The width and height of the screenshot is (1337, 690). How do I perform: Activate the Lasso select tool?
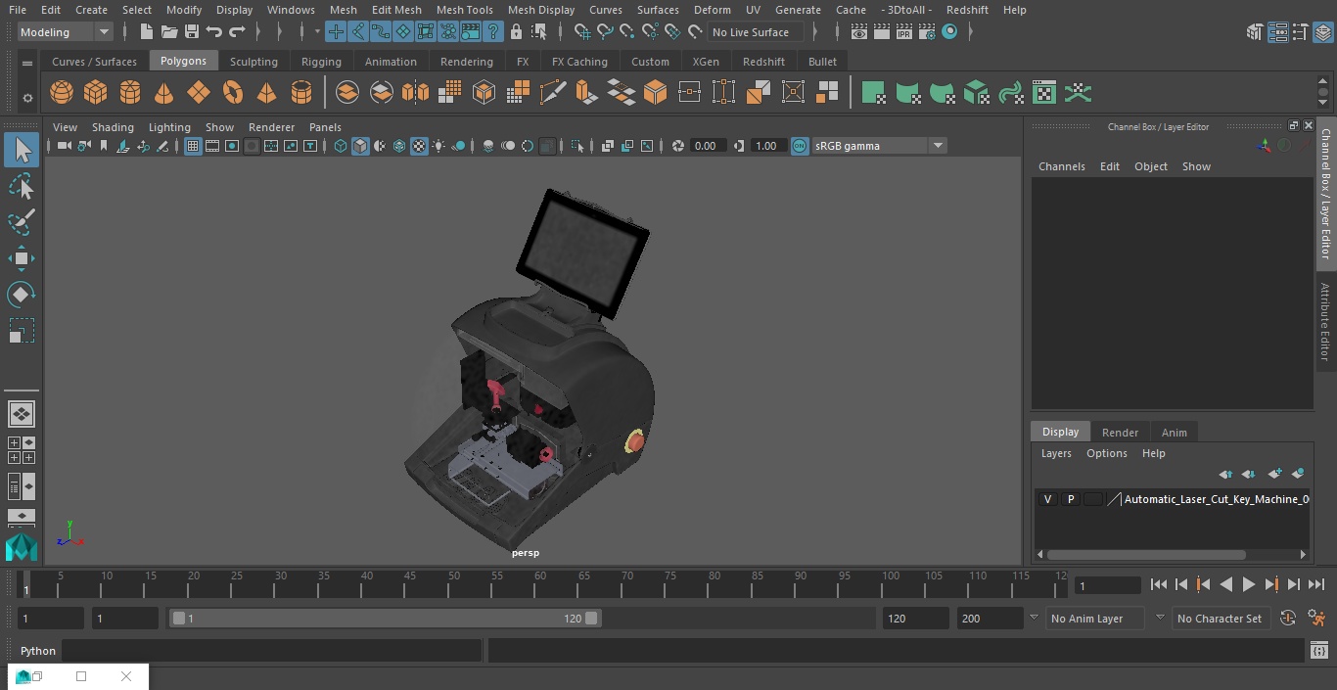[x=22, y=186]
